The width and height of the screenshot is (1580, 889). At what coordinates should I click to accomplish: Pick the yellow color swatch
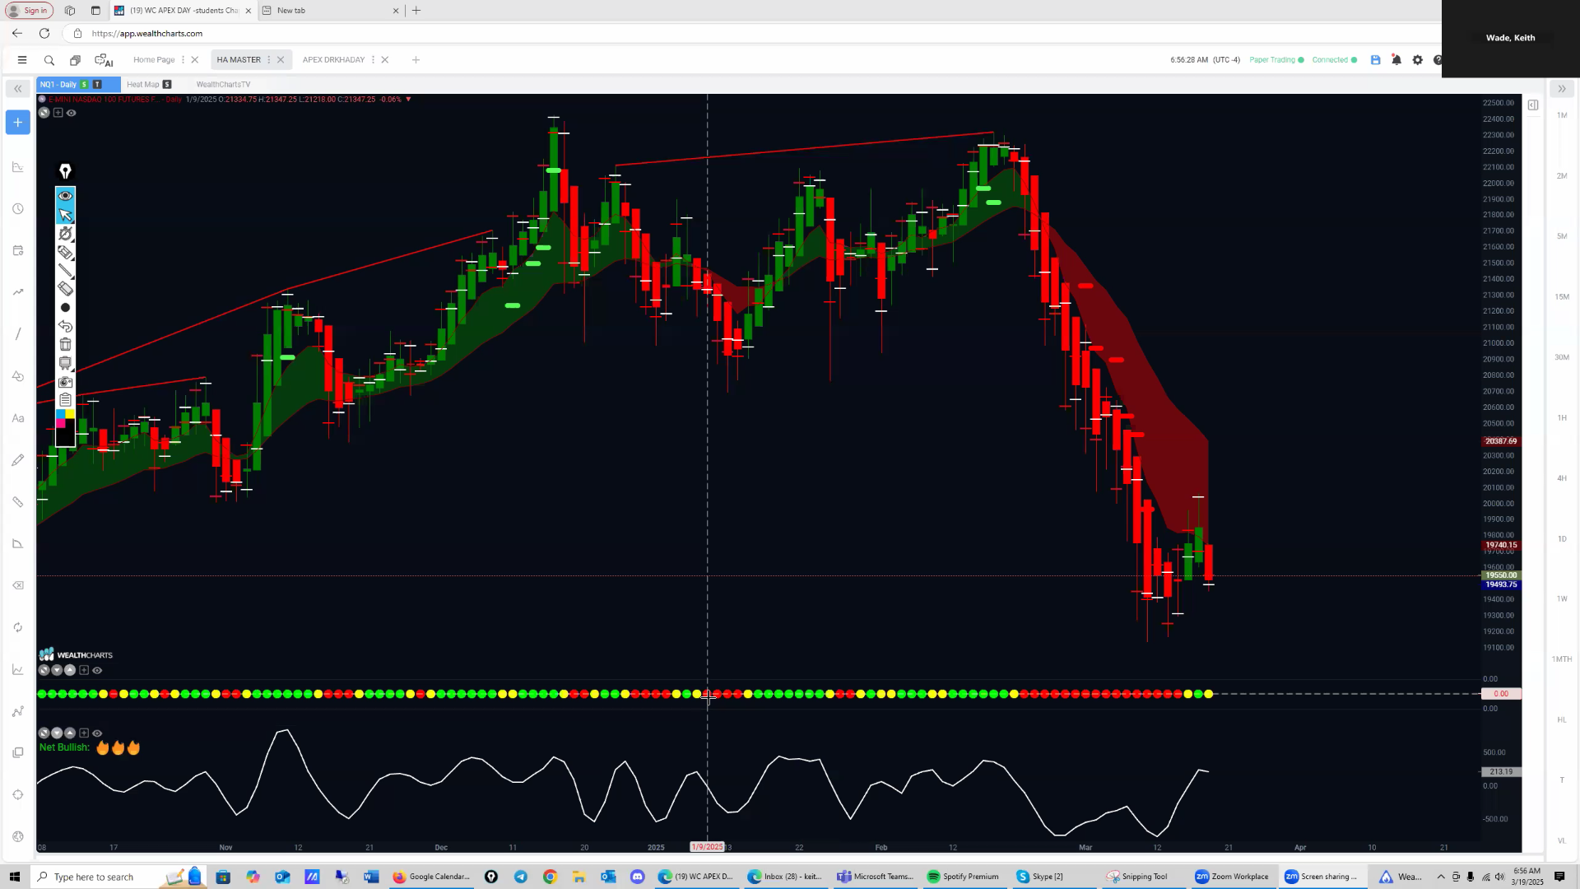[x=70, y=414]
